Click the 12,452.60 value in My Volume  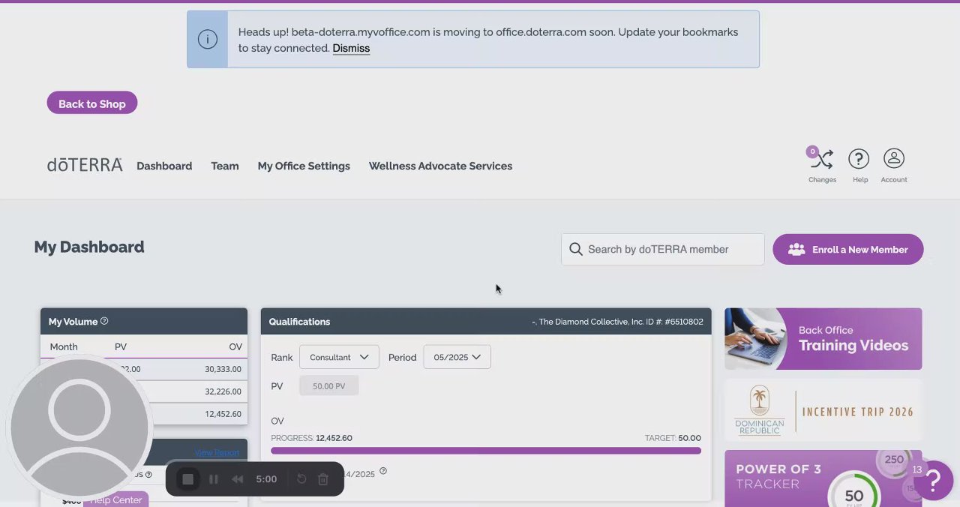(x=223, y=414)
